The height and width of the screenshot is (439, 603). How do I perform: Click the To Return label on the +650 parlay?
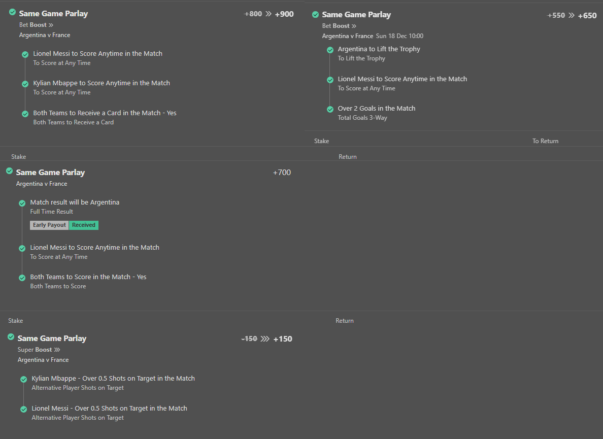click(545, 141)
